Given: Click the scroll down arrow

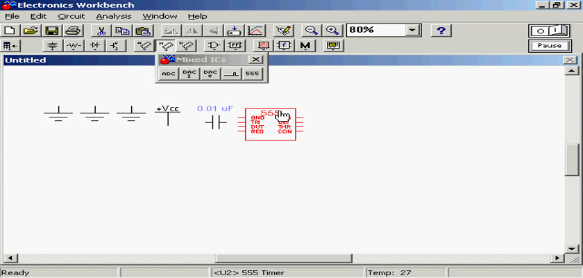Looking at the screenshot, I should [x=571, y=249].
